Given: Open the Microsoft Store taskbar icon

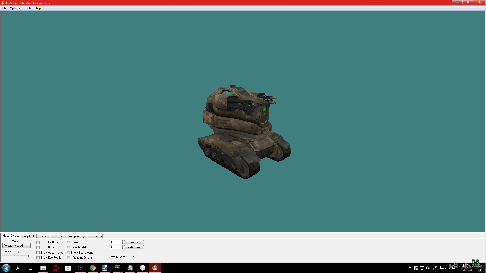Looking at the screenshot, I should [68, 268].
